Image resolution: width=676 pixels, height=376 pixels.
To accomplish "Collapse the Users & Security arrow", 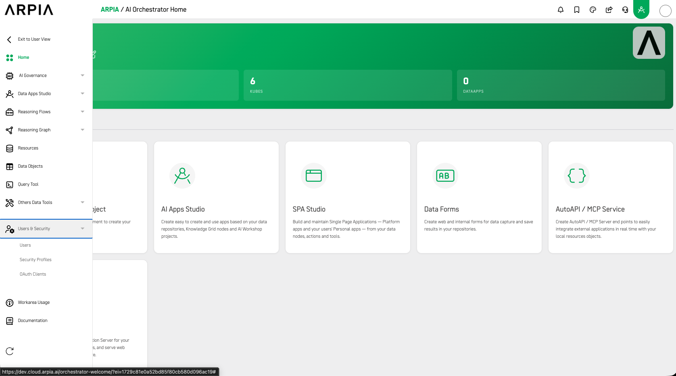I will point(82,229).
